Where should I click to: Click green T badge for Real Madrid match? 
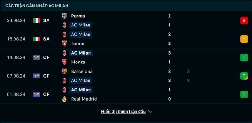pos(244,94)
